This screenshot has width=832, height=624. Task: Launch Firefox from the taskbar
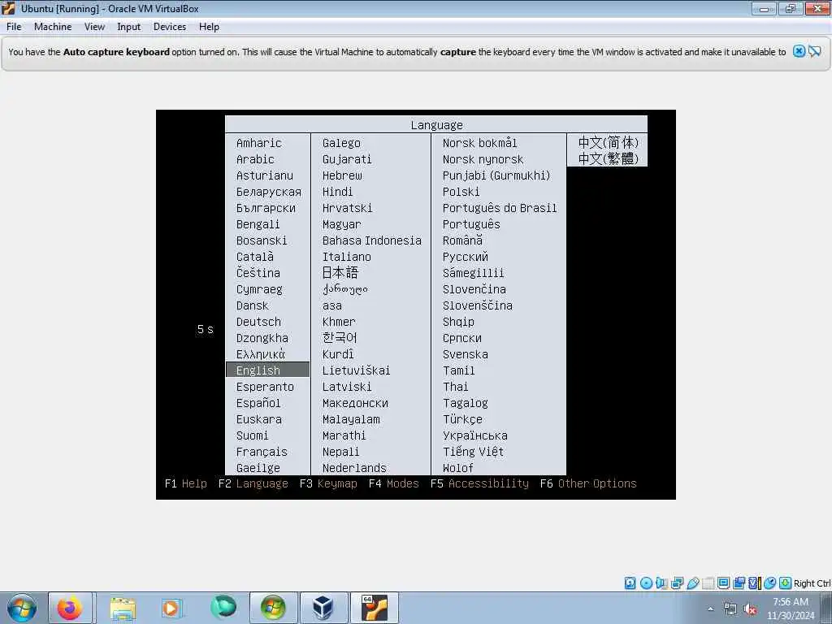(70, 608)
